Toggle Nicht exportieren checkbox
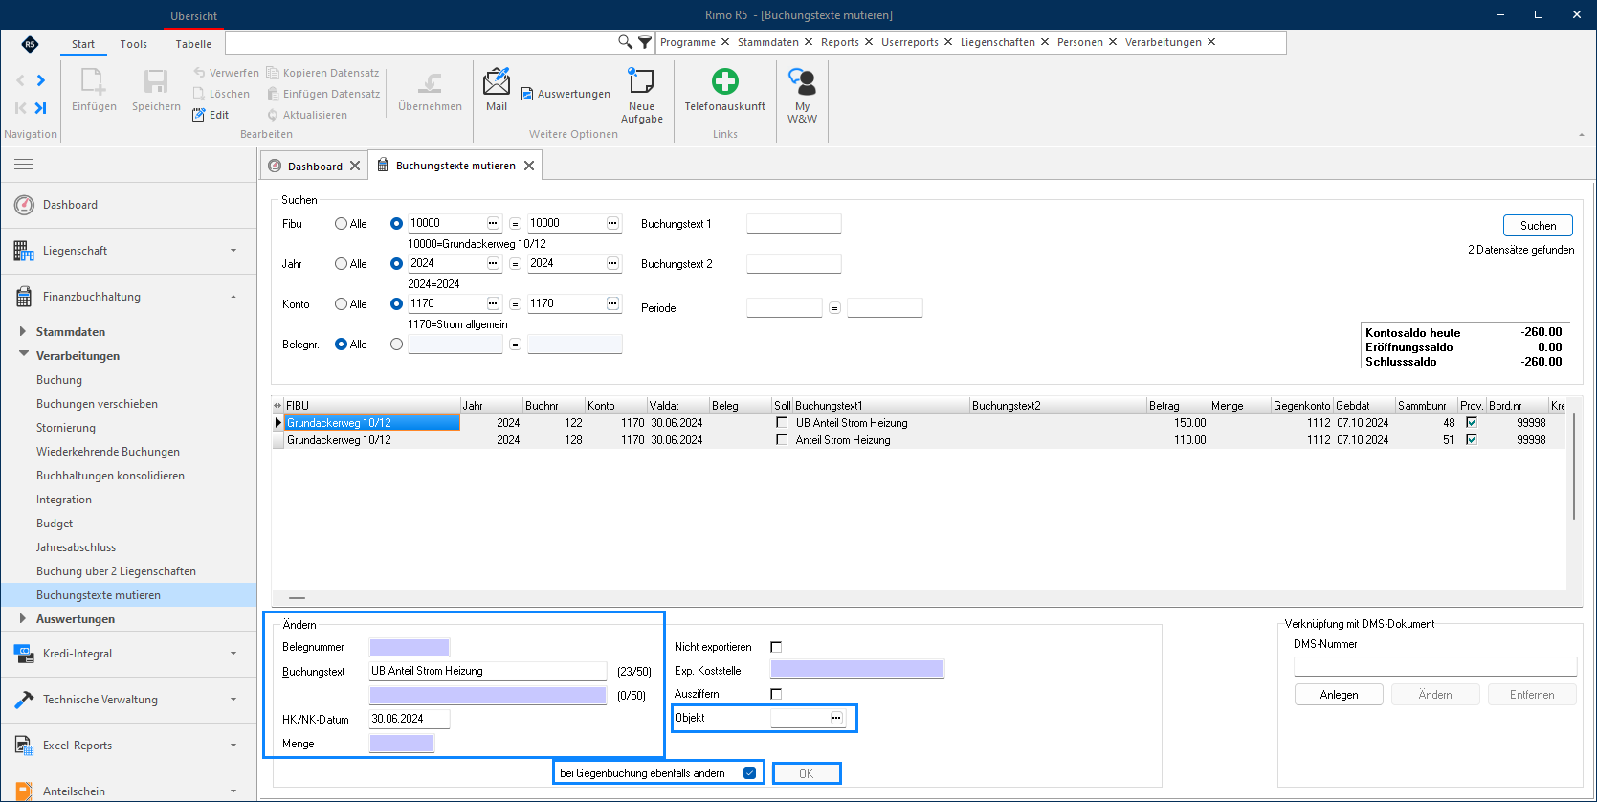 [776, 647]
